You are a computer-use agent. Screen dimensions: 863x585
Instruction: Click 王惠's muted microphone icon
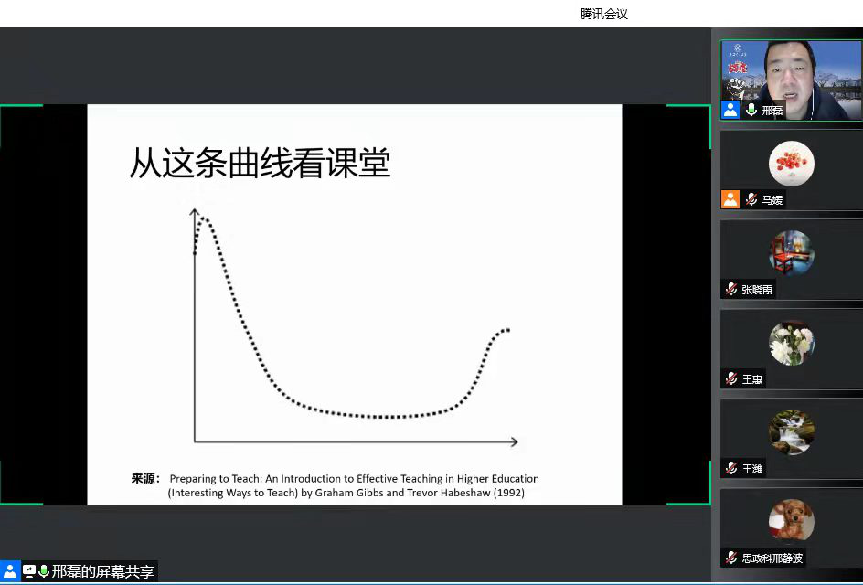pos(731,378)
